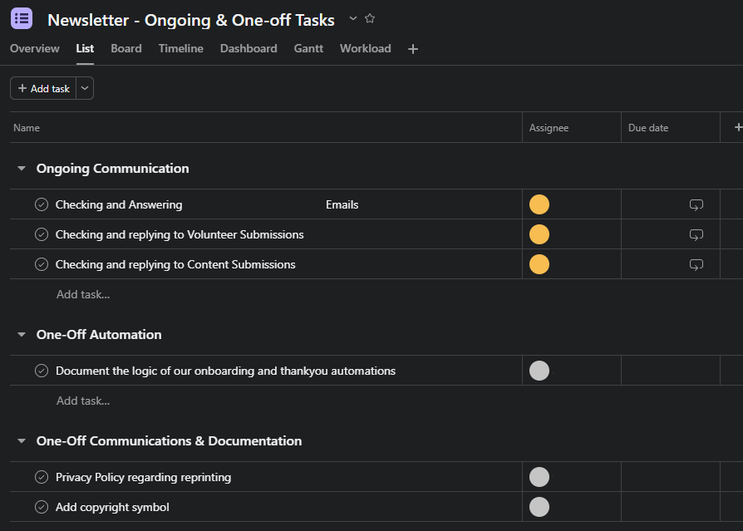Open Add copyright symbol task
This screenshot has width=743, height=531.
coord(112,507)
